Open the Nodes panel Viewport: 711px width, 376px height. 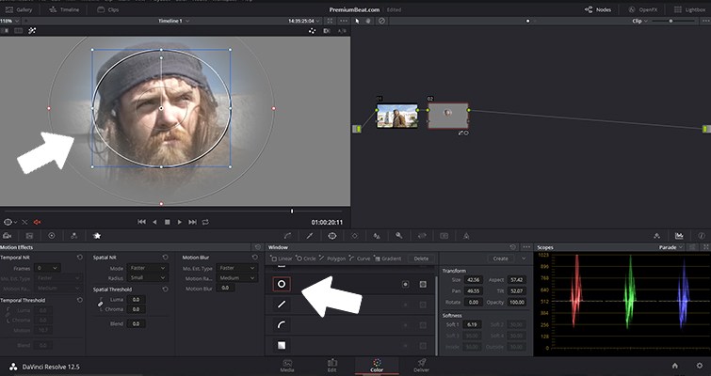tap(595, 8)
